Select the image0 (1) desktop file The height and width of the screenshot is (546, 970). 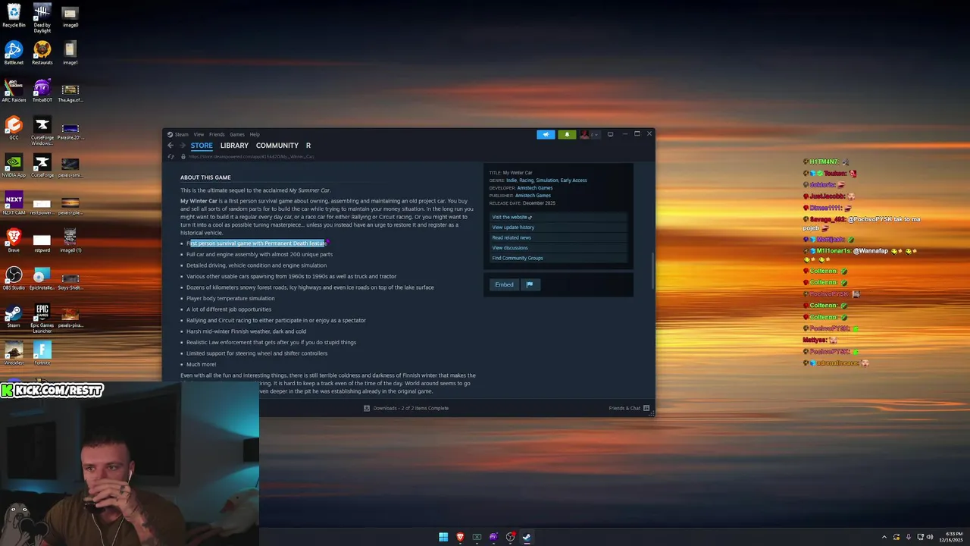pyautogui.click(x=70, y=241)
